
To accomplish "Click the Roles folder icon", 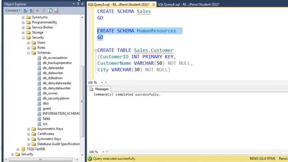I will pos(34,48).
